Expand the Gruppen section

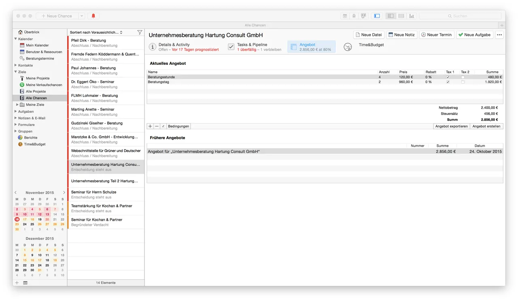(15, 131)
